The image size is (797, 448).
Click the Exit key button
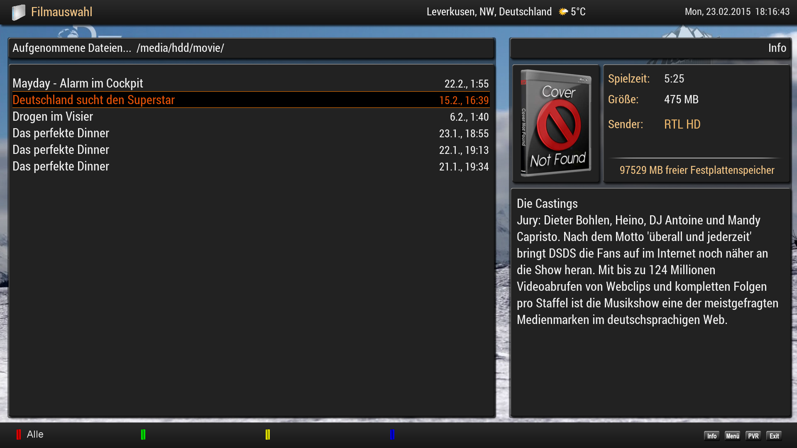pos(774,436)
